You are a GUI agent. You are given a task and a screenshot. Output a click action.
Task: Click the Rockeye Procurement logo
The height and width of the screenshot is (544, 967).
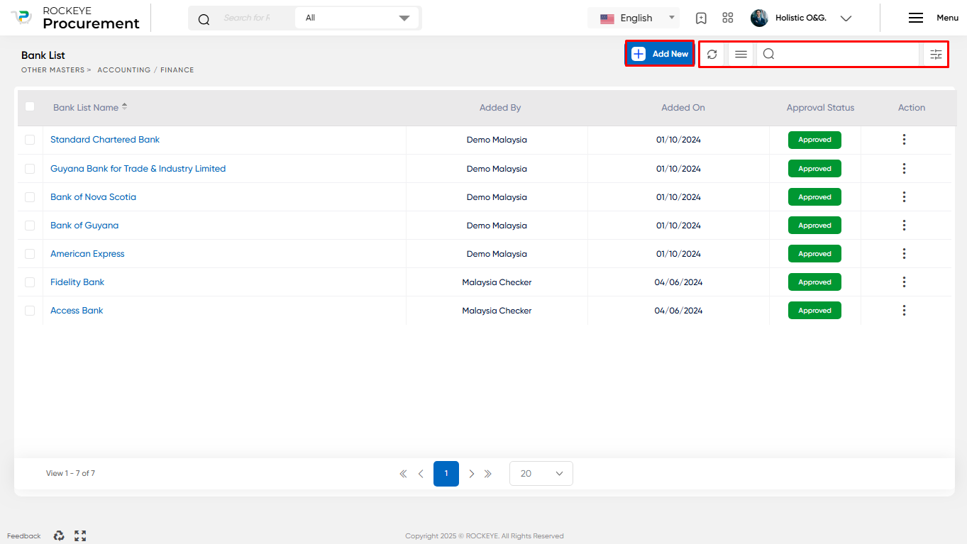coord(75,18)
